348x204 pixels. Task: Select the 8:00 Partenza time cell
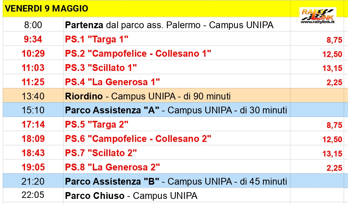[x=33, y=25]
